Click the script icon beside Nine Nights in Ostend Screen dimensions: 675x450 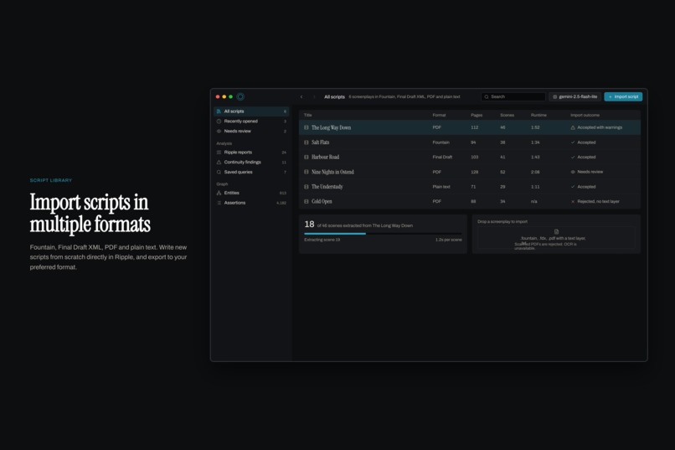click(307, 172)
